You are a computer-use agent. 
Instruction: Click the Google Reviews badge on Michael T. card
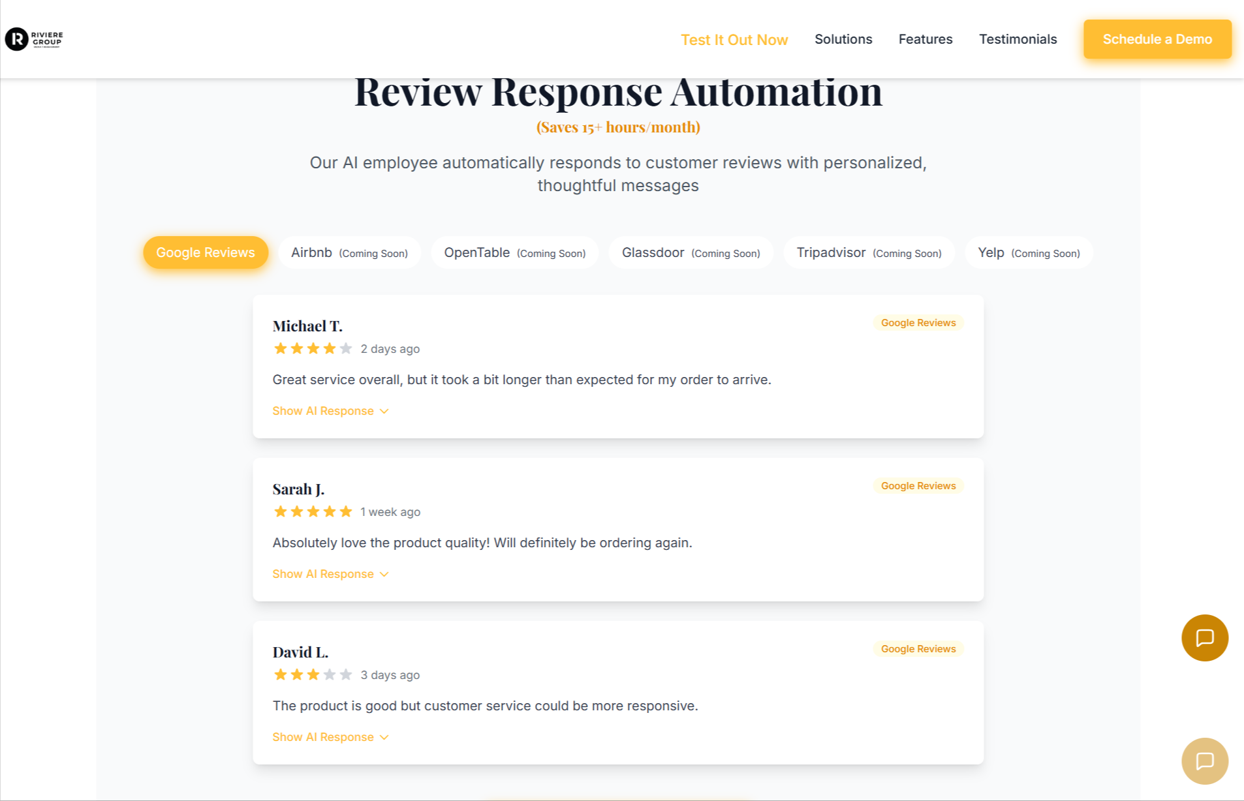coord(918,323)
